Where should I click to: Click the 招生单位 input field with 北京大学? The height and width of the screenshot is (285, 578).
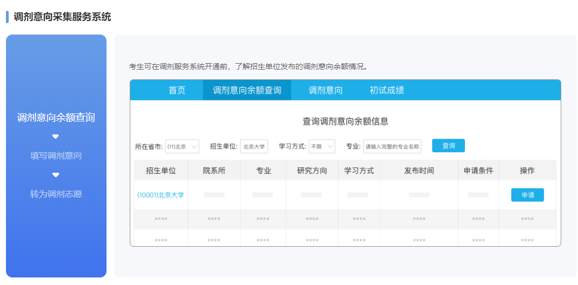(x=254, y=146)
